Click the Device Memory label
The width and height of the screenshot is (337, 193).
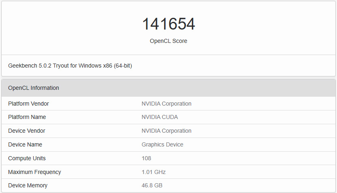[28, 185]
